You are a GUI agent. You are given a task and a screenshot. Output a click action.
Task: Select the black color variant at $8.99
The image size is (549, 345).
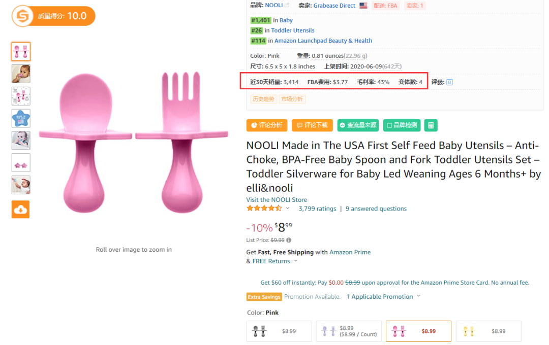[x=279, y=331]
